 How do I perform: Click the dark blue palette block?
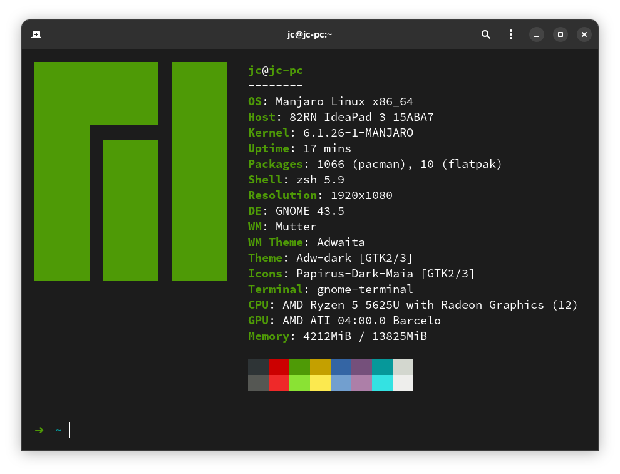tap(341, 368)
